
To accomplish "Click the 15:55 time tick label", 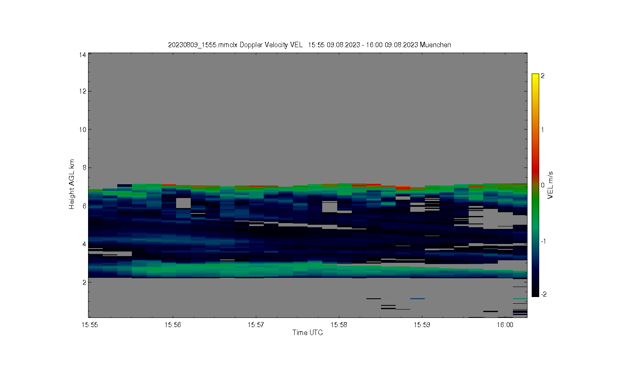I will (x=90, y=325).
